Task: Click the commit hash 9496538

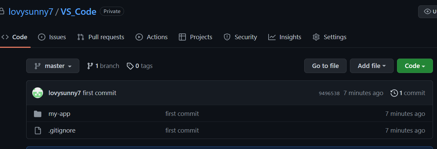Action: point(329,93)
